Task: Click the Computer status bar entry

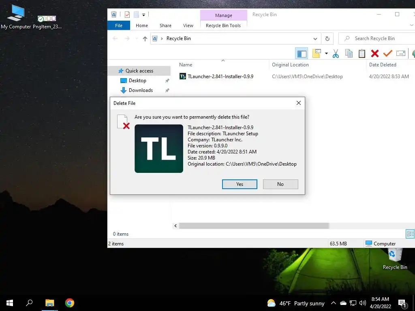Action: 380,243
